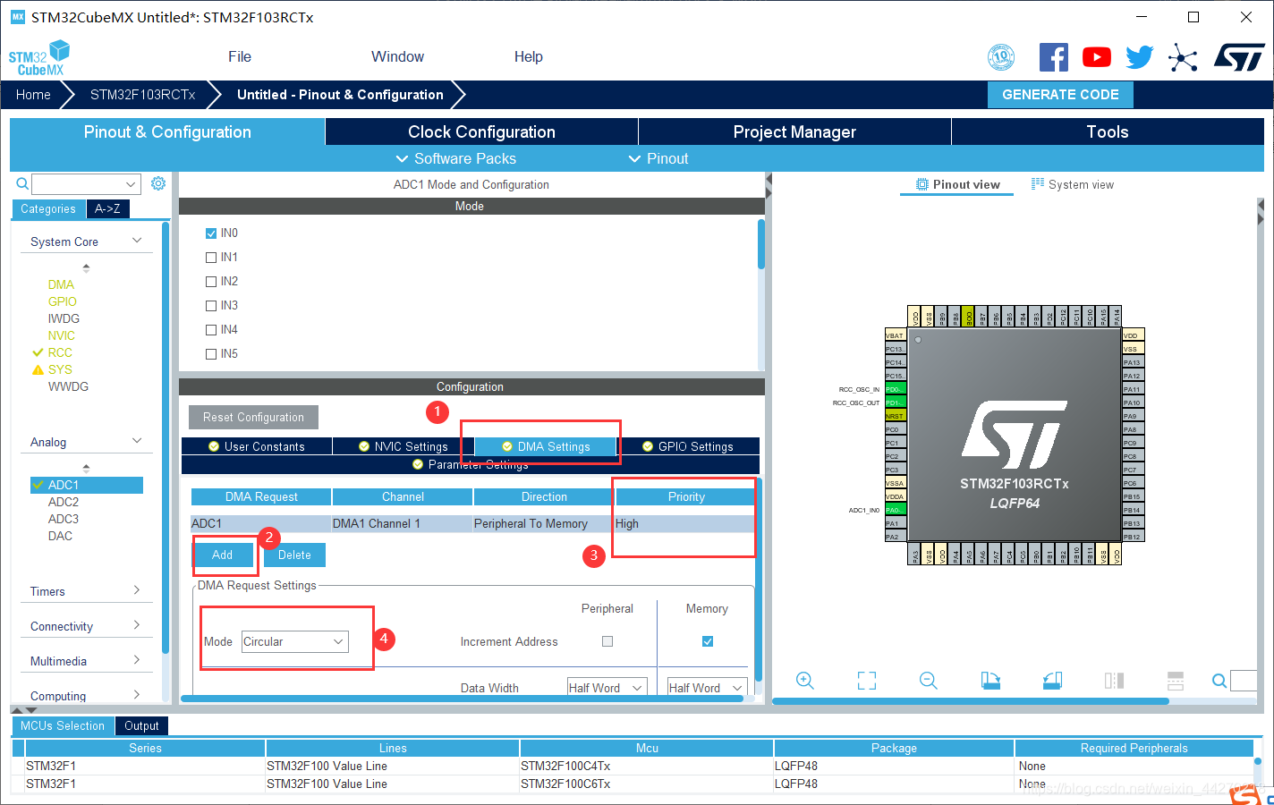Open the peripheral search combo box
Viewport: 1274px width, 805px height.
point(86,184)
